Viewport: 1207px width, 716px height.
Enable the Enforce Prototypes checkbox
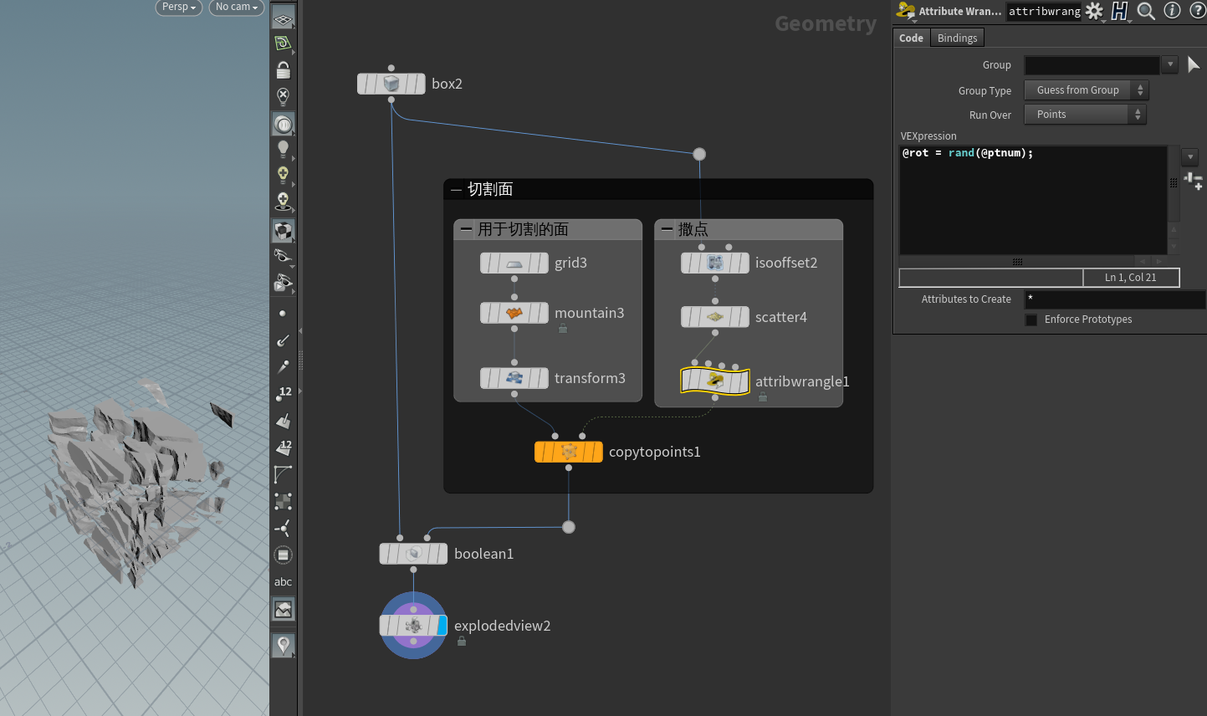coord(1031,320)
